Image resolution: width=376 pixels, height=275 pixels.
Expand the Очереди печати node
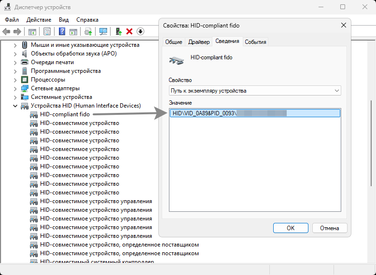[x=15, y=62]
